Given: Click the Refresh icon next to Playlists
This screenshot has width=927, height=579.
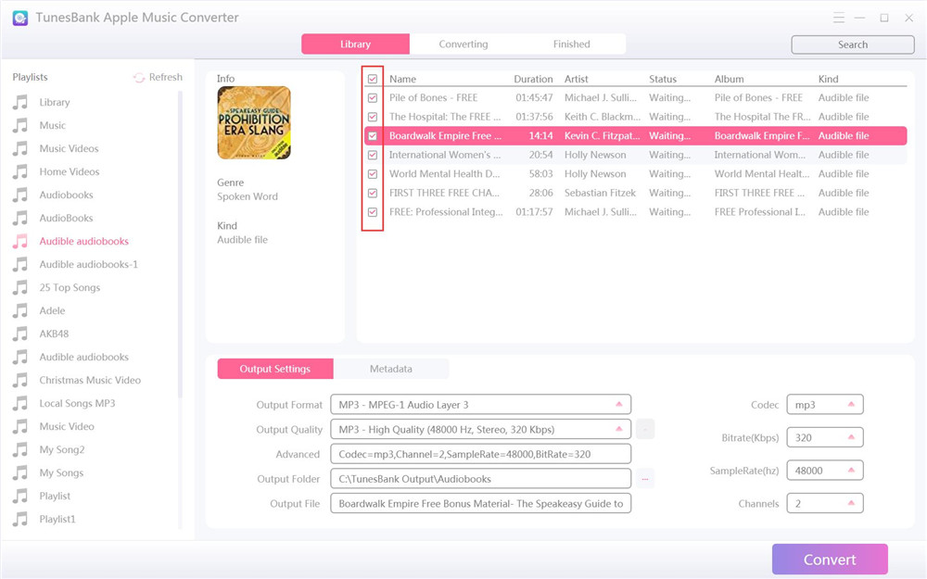Looking at the screenshot, I should pos(139,78).
